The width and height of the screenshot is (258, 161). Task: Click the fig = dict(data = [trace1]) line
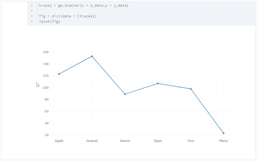tap(68, 16)
